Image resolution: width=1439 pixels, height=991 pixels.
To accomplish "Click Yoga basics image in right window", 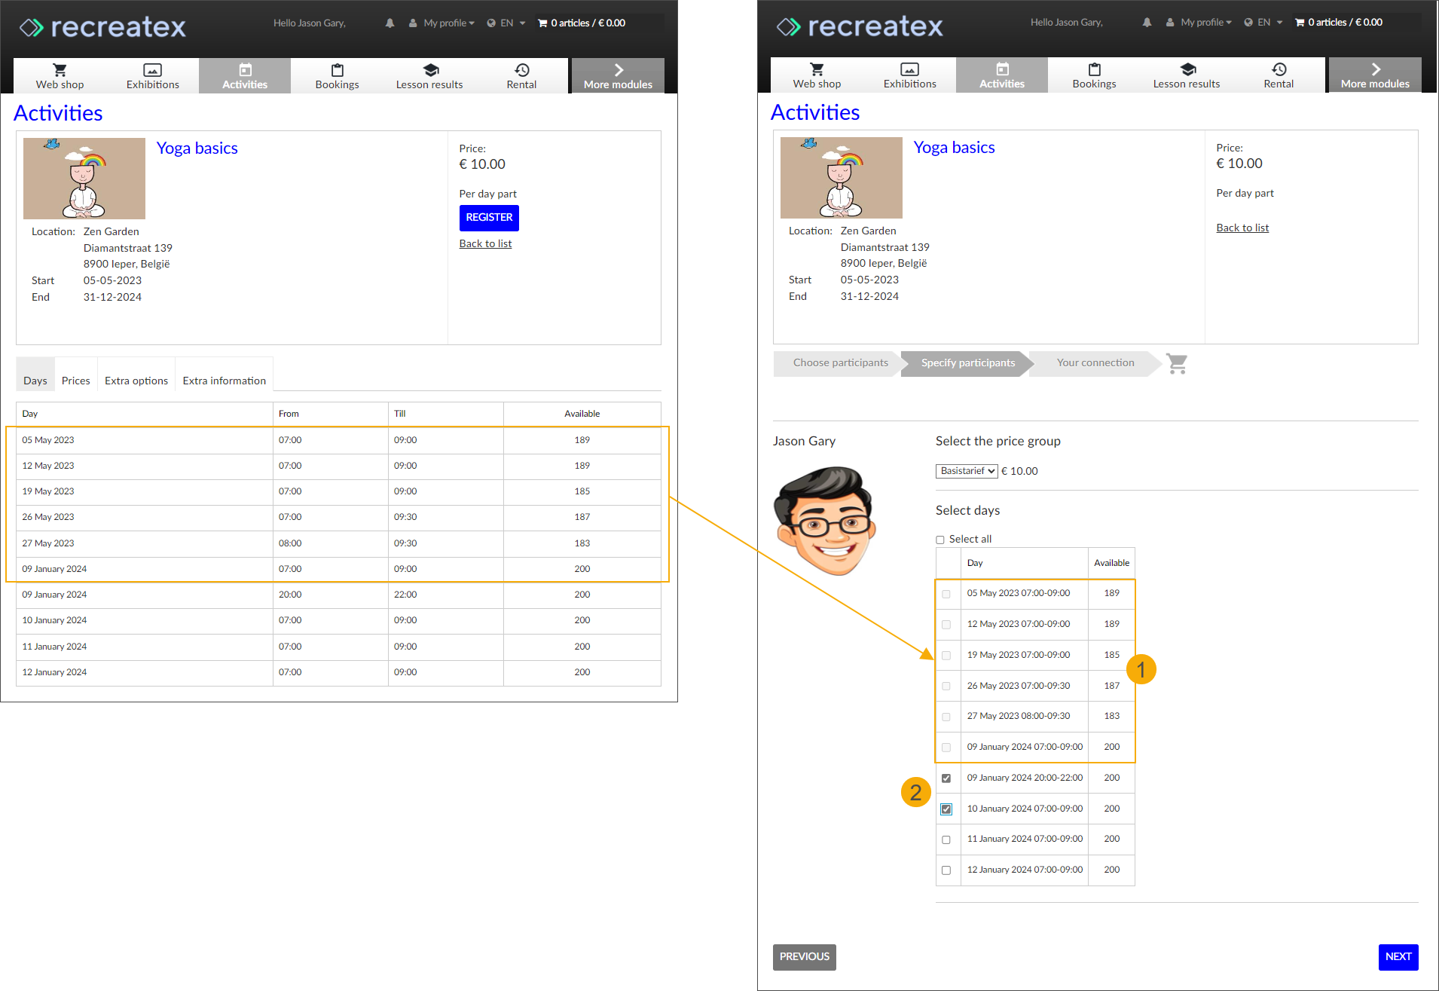I will tap(842, 178).
